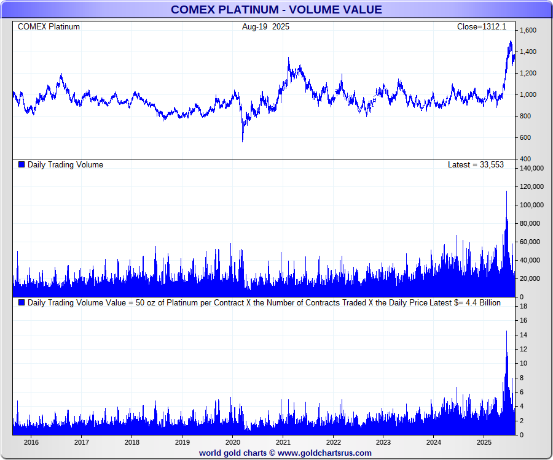553x460 pixels.
Task: Click the 2022 x-axis label
Action: click(x=333, y=442)
